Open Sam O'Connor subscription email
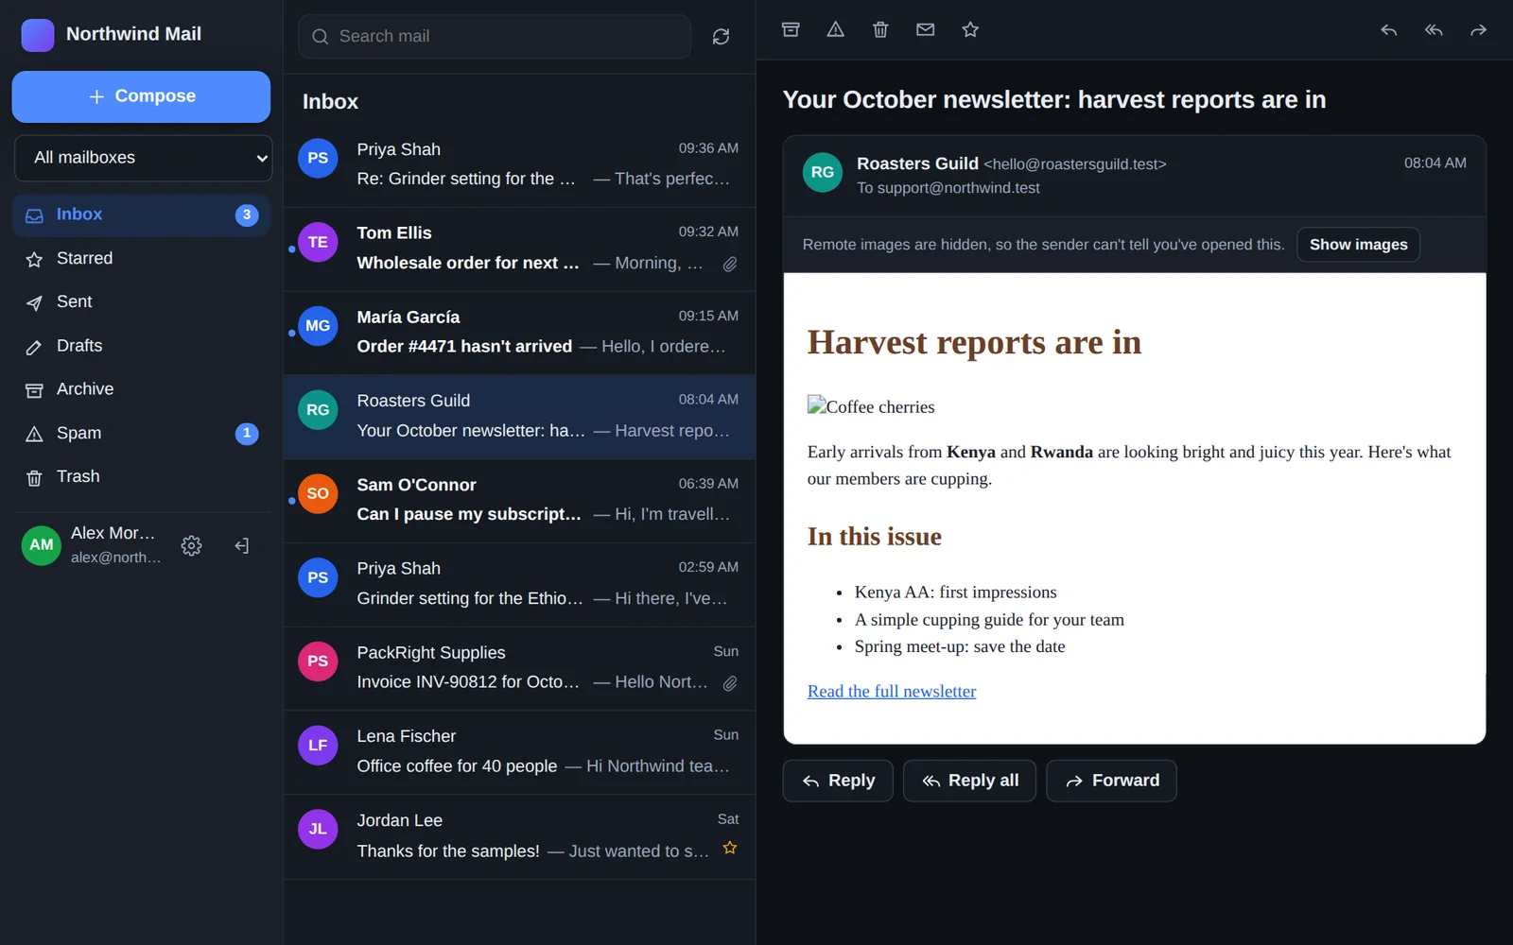 (519, 500)
